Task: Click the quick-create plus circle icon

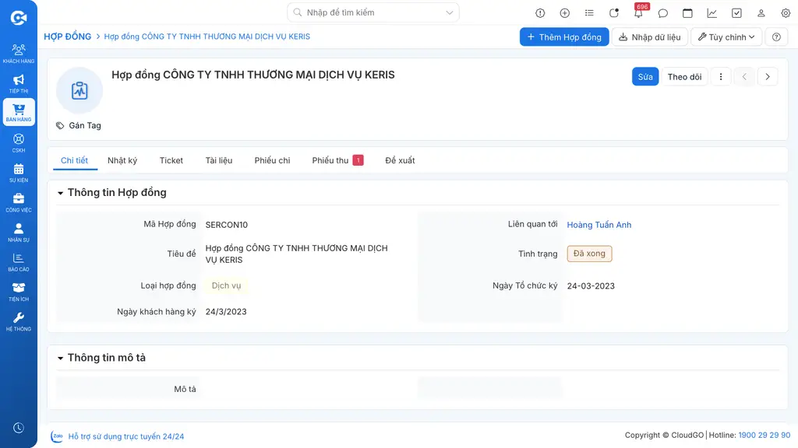Action: coord(564,13)
